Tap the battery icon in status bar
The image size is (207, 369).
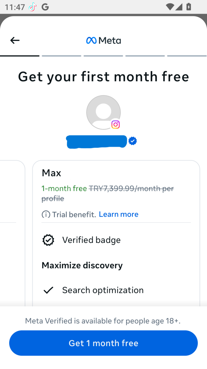(189, 7)
